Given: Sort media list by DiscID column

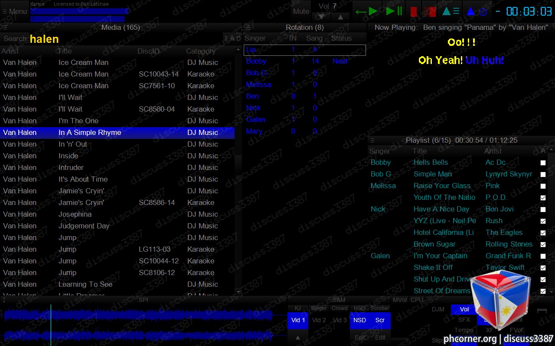Looking at the screenshot, I should point(148,51).
